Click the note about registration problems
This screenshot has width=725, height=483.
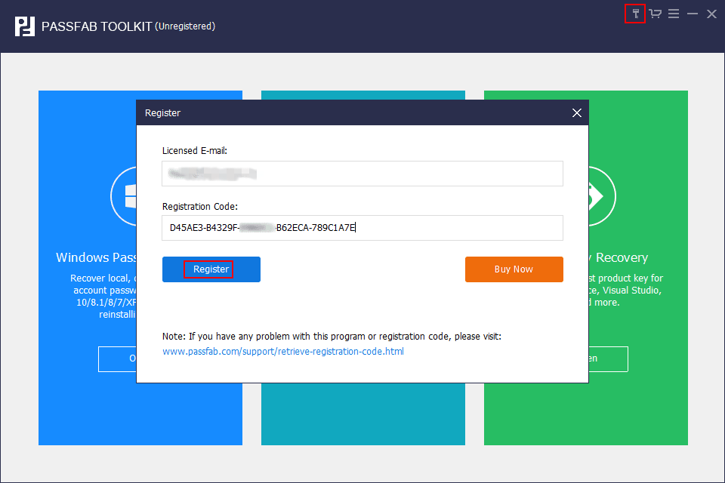click(332, 336)
